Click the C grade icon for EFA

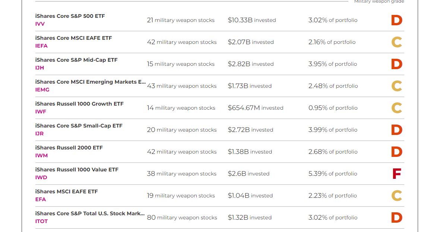pyautogui.click(x=396, y=196)
